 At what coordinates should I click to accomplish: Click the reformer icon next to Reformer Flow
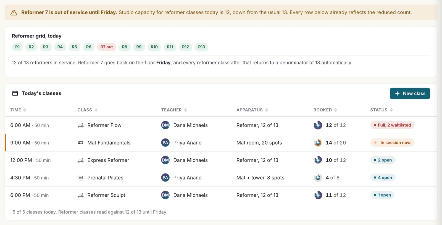coord(81,125)
